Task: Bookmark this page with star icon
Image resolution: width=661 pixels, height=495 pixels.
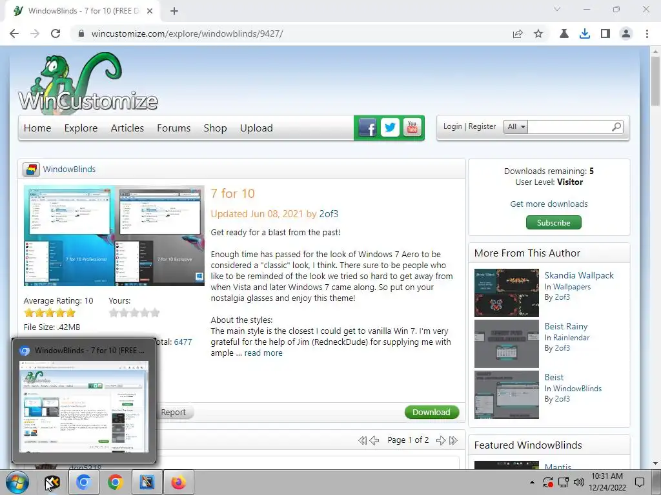Action: (x=538, y=34)
